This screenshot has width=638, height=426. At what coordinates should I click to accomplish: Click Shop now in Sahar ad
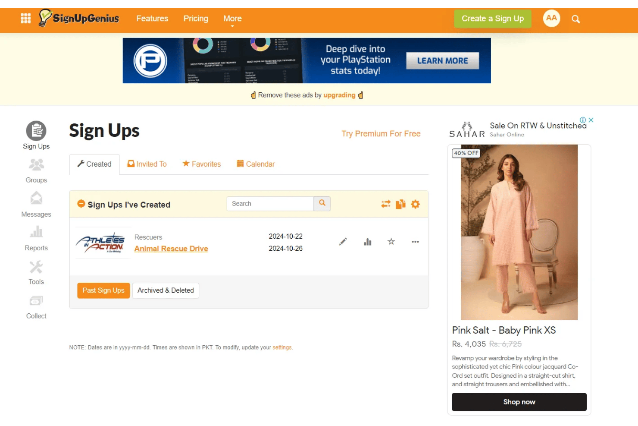click(x=519, y=402)
